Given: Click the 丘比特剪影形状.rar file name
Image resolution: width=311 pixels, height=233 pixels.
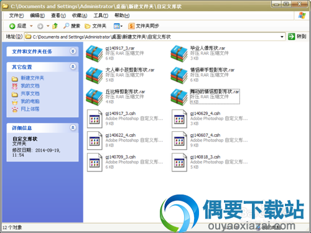Looking at the screenshot, I should (x=125, y=91).
